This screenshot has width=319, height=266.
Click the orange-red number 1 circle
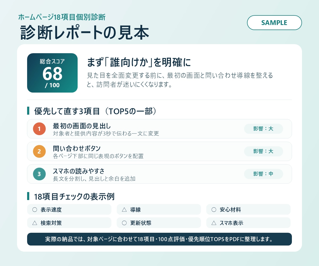pos(39,129)
